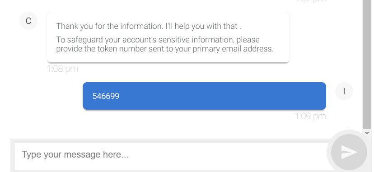This screenshot has width=374, height=172.
Task: Click the 'To safeguard your account's' sentence
Action: [x=165, y=44]
